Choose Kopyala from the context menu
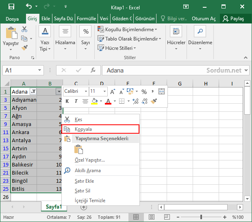 coord(83,129)
